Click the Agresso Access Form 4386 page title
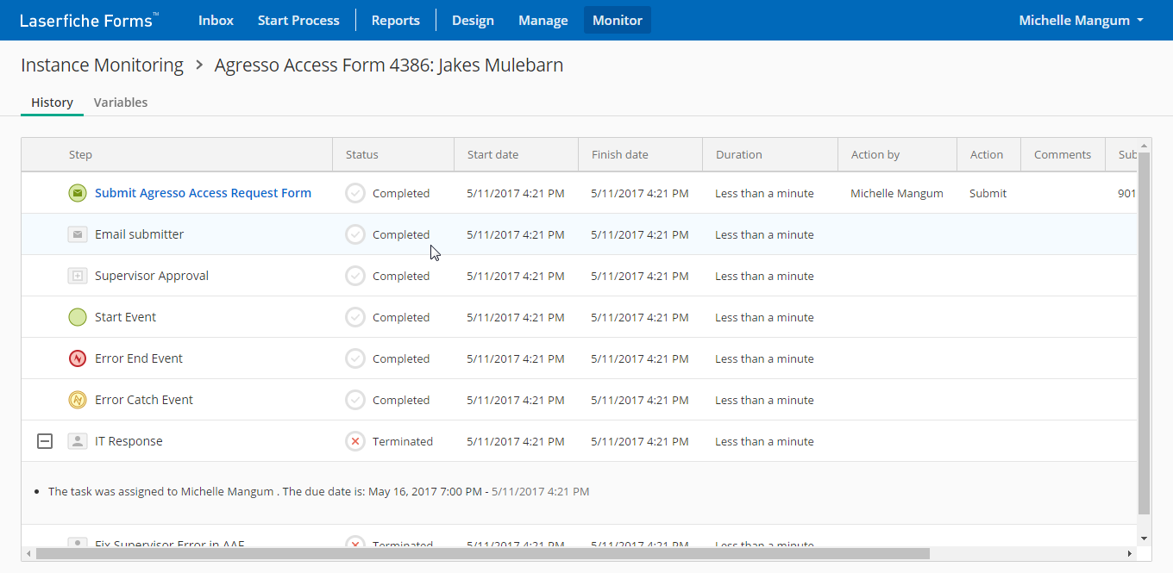Viewport: 1173px width, 573px height. 389,65
